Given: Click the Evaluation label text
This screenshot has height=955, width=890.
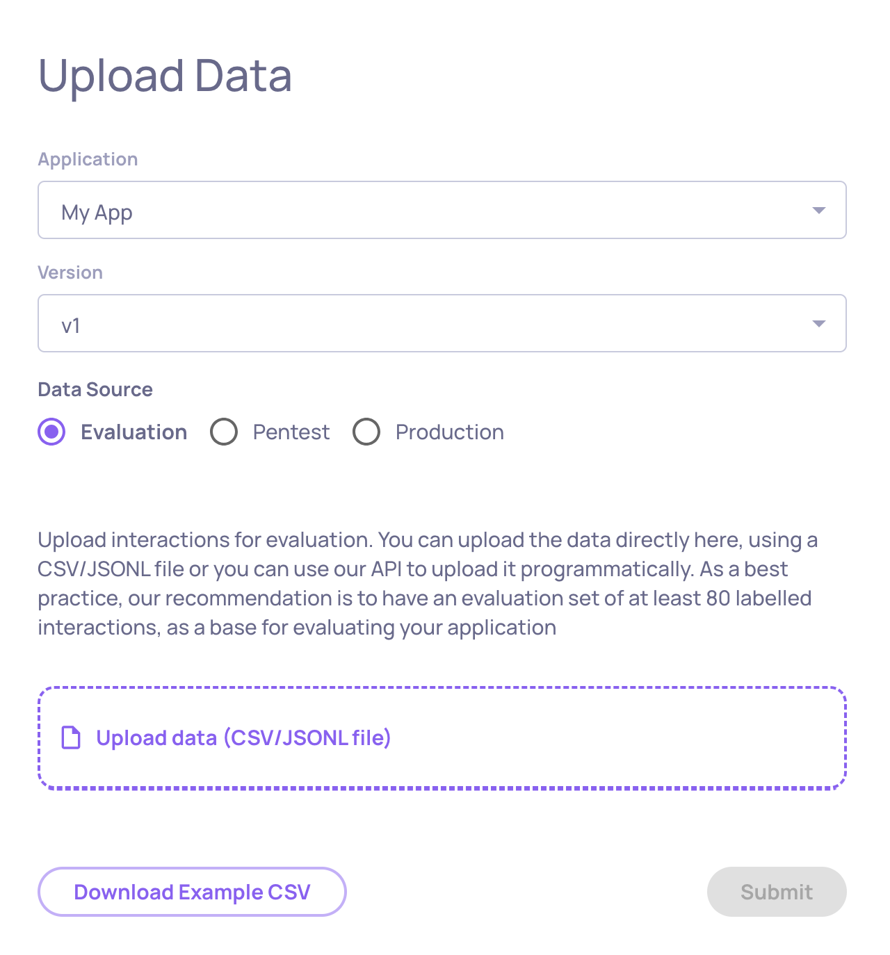Looking at the screenshot, I should point(133,432).
